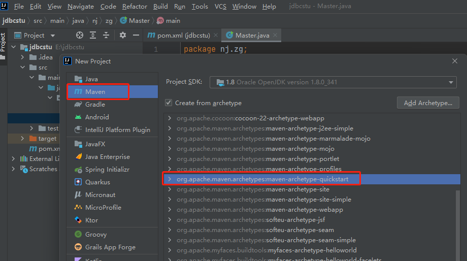Expand Scratches node in Project tree
The height and width of the screenshot is (261, 467).
[x=13, y=169]
